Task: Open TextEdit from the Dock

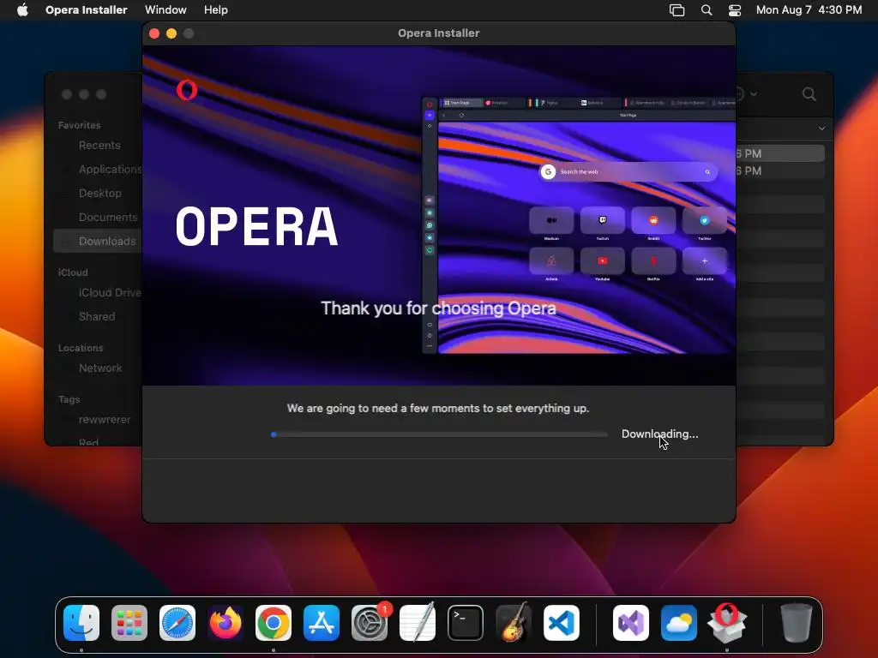Action: pyautogui.click(x=418, y=623)
